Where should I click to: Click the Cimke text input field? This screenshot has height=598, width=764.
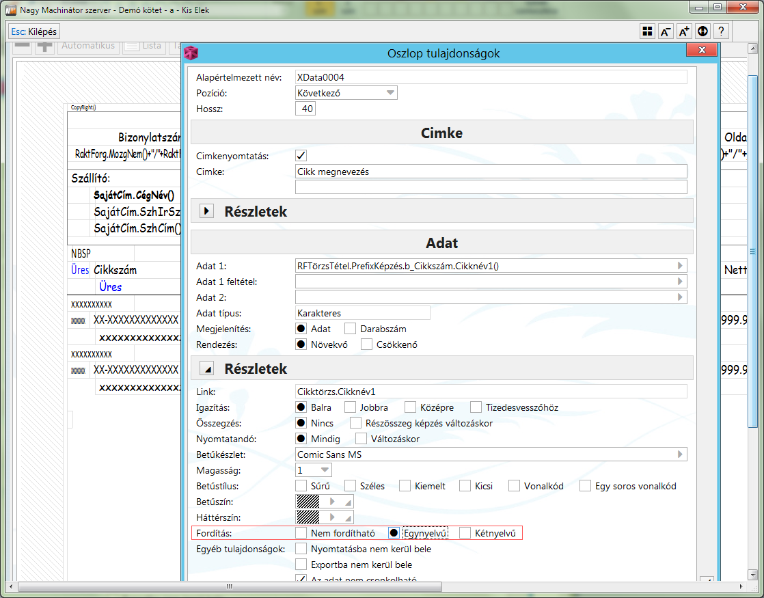pos(491,172)
